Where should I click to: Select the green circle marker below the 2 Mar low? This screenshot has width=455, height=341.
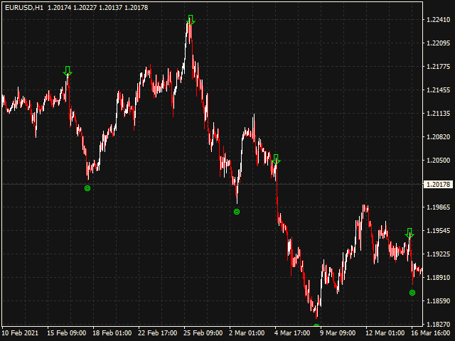[237, 212]
